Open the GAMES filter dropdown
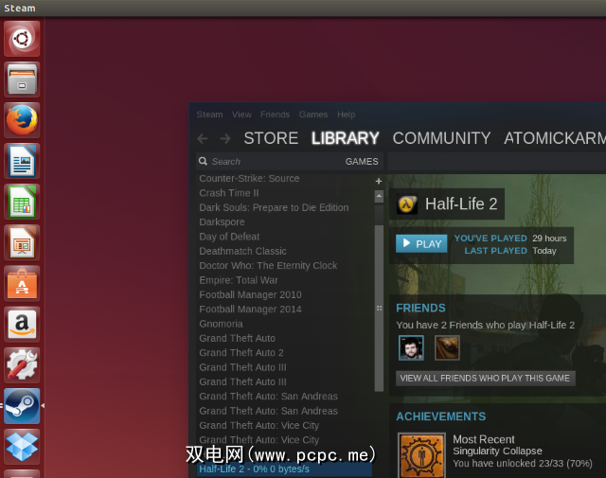This screenshot has height=478, width=606. click(362, 162)
